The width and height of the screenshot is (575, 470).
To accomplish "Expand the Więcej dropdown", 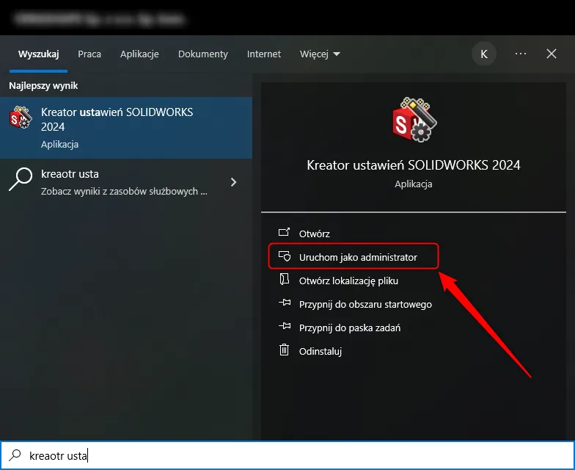I will [320, 54].
